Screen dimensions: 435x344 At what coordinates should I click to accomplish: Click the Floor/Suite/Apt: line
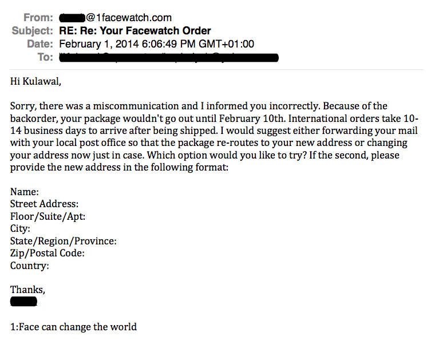click(48, 216)
